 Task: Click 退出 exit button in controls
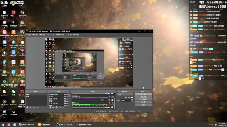[143, 105]
